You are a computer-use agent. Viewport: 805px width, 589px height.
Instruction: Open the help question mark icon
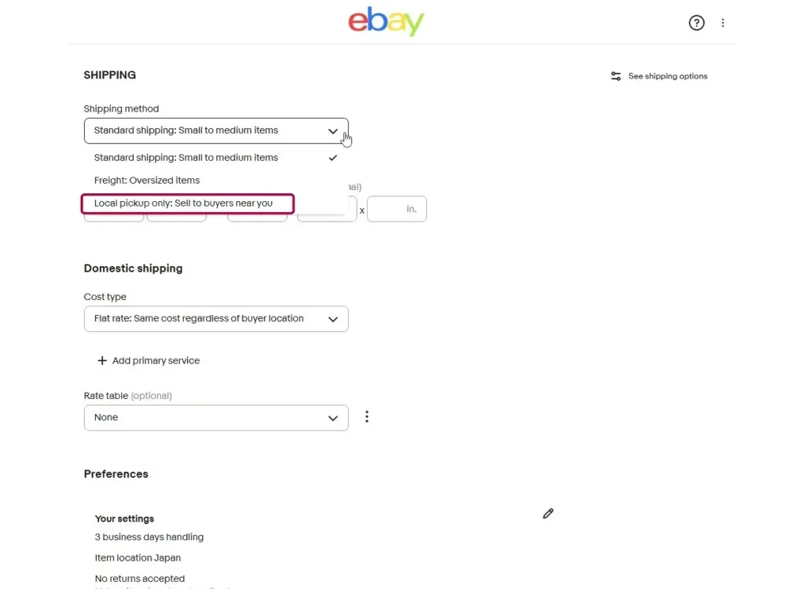pos(697,23)
